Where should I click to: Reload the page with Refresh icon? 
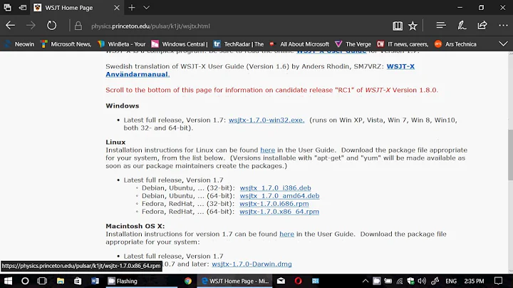tap(51, 26)
